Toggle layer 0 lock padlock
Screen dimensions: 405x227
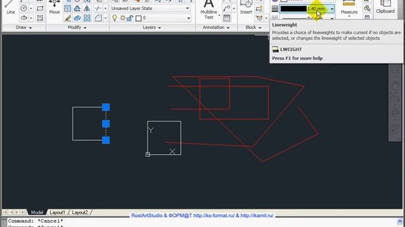(x=130, y=18)
